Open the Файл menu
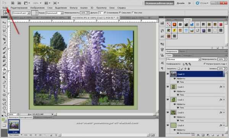This screenshot has width=229, height=138. point(5,8)
